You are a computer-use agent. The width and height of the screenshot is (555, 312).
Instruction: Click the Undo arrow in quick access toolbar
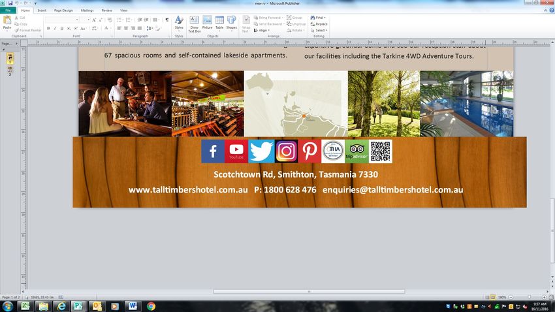pyautogui.click(x=16, y=3)
